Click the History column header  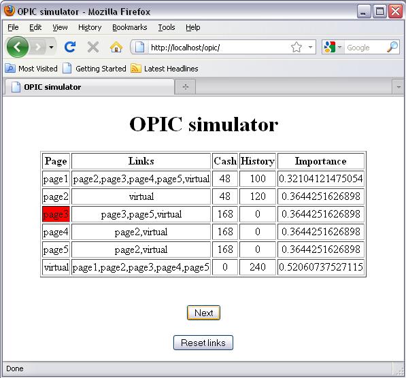point(258,161)
